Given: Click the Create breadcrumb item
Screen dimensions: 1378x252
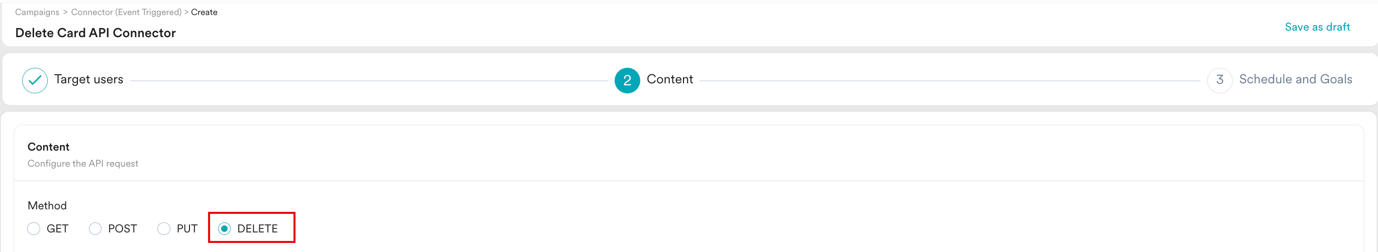Looking at the screenshot, I should (x=204, y=12).
